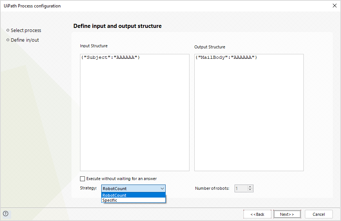Viewport: 341px width, 221px height.
Task: Click the Back button
Action: [257, 214]
